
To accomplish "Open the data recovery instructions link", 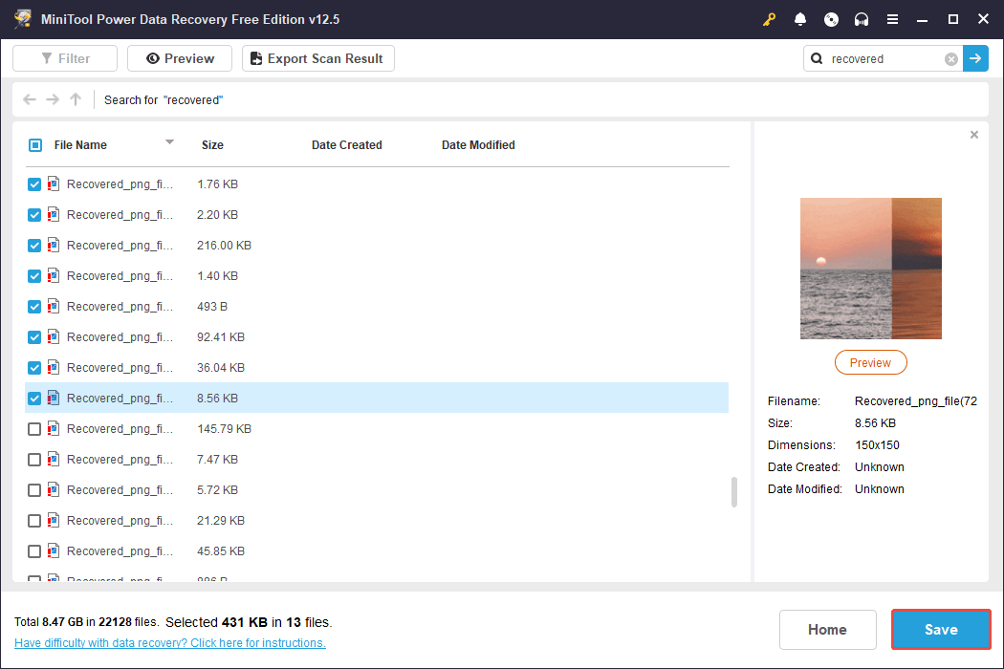I will click(170, 643).
